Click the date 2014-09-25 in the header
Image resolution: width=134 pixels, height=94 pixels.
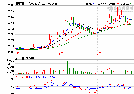click(50, 4)
